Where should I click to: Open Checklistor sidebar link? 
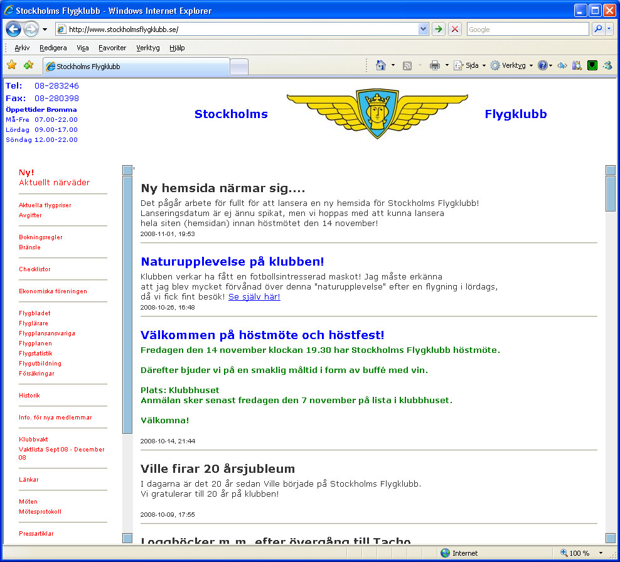tap(35, 269)
